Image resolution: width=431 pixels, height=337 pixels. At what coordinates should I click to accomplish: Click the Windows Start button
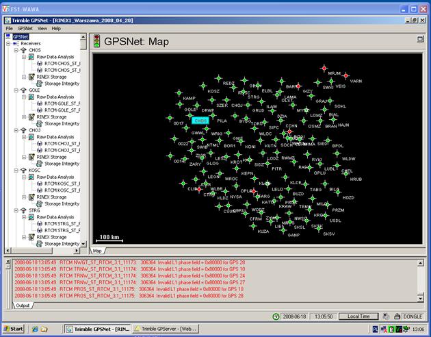[14, 329]
